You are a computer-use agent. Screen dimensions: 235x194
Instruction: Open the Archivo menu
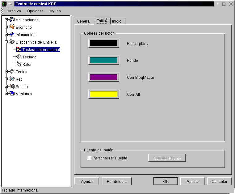[14, 11]
